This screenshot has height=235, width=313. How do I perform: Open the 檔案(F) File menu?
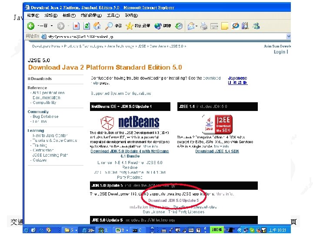[x=33, y=15]
